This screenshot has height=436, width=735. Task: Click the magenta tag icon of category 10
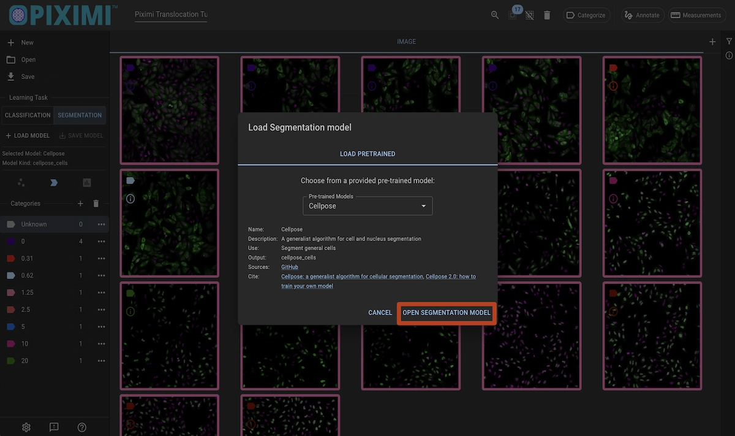pyautogui.click(x=11, y=344)
